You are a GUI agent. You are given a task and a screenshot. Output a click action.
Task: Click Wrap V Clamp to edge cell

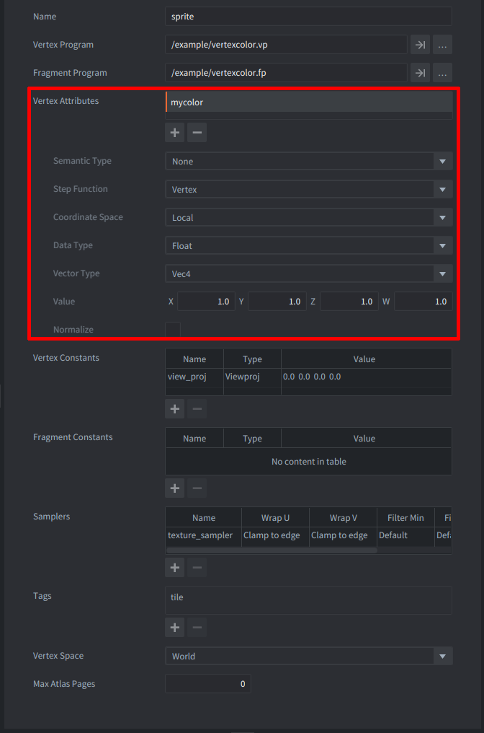343,535
